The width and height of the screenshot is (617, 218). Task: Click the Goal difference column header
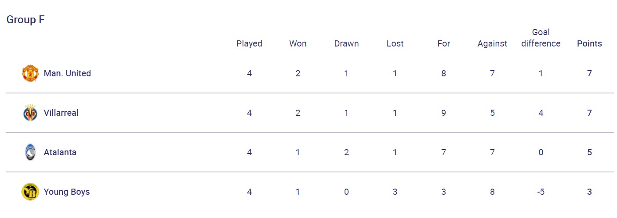click(541, 38)
